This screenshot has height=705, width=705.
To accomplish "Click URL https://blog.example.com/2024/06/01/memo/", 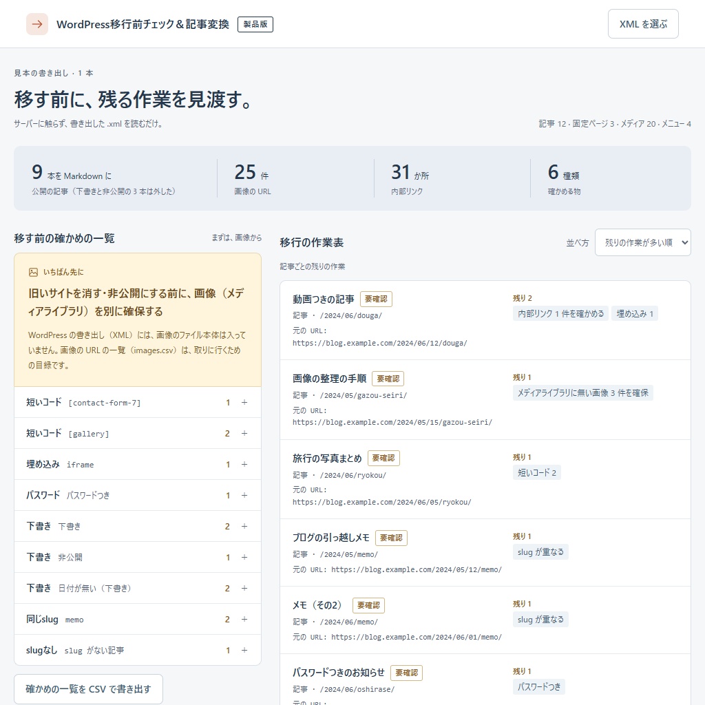I will (x=417, y=637).
